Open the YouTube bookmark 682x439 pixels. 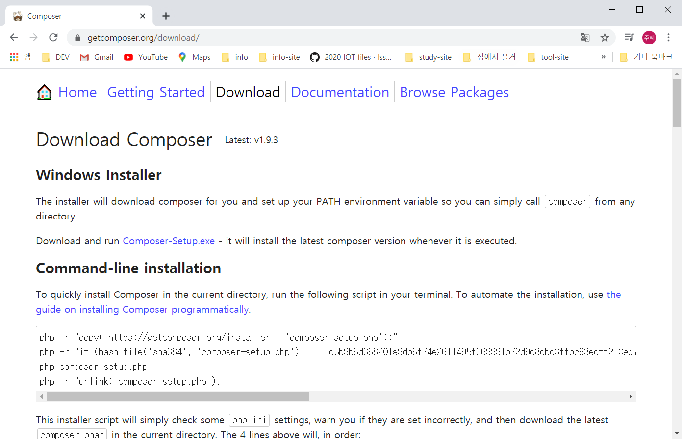pos(146,57)
